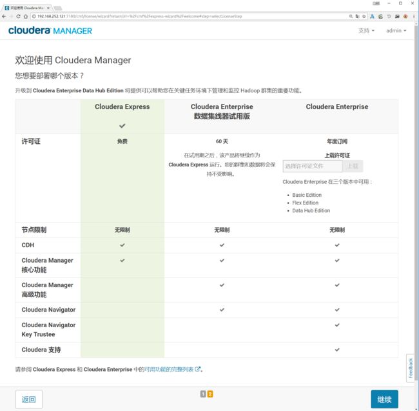
Task: Click the grey swirl extension icon
Action: tap(389, 16)
